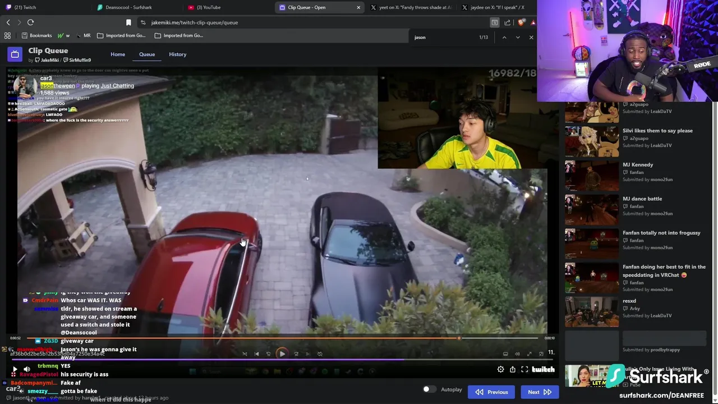Viewport: 718px width, 404px height.
Task: Open 'Fanfan totally not into frogussy' clip
Action: (x=661, y=233)
